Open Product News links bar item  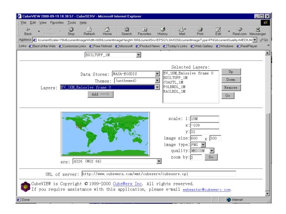148,46
